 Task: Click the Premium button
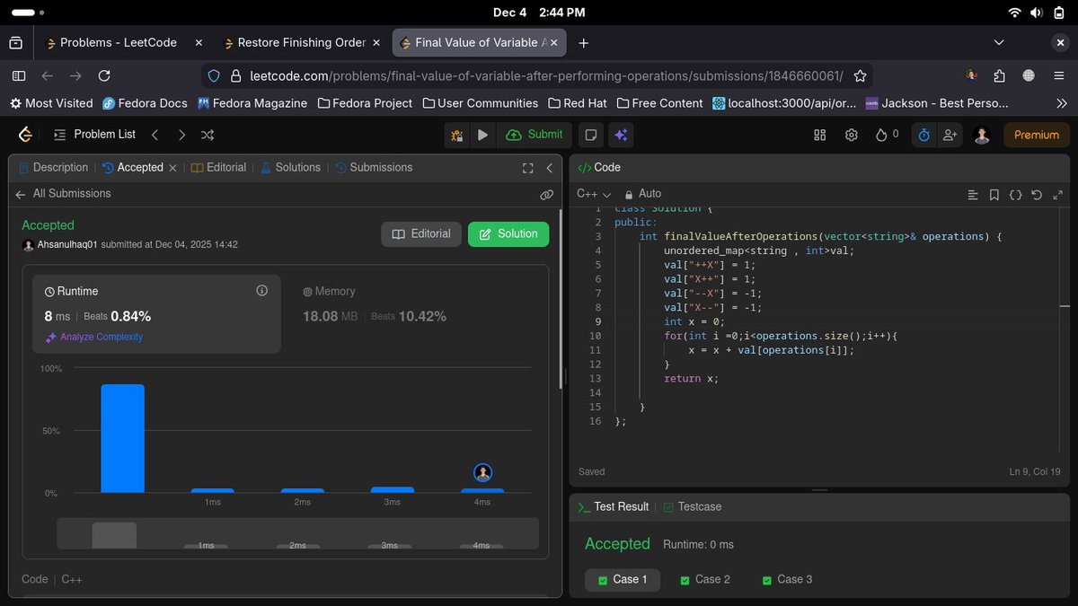point(1037,135)
